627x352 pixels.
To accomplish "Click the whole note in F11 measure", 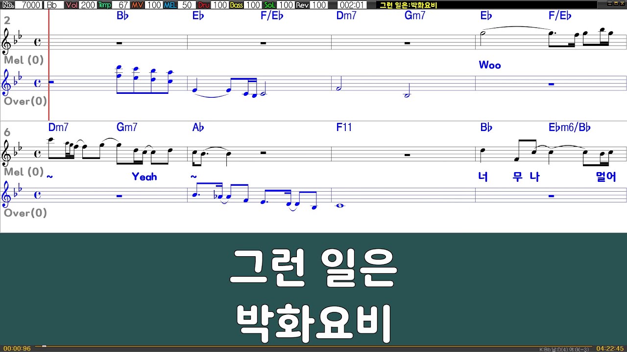I will coord(340,206).
